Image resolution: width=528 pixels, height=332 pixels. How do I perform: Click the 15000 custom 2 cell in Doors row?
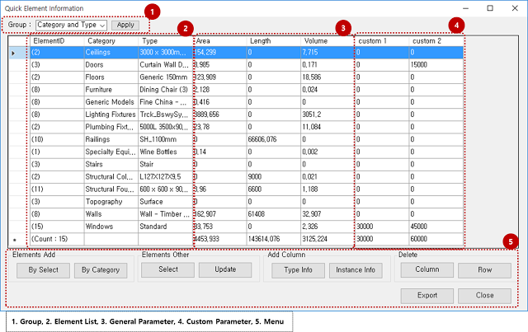coord(436,65)
